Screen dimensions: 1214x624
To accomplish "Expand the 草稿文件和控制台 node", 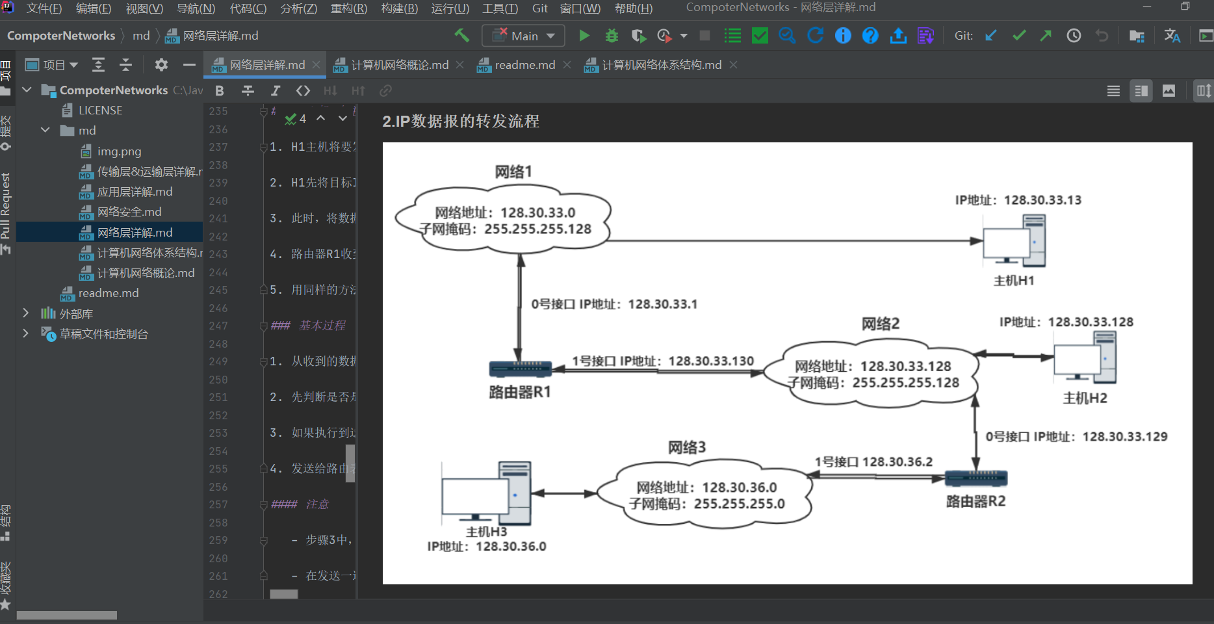I will (25, 333).
